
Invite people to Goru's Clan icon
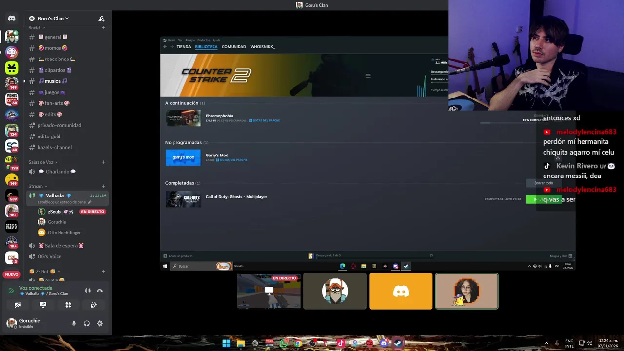point(101,19)
